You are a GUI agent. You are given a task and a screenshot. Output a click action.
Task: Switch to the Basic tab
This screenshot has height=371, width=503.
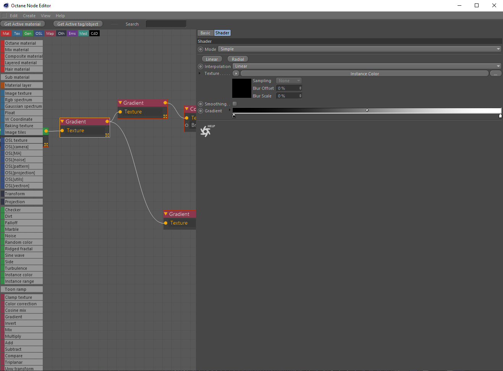205,33
